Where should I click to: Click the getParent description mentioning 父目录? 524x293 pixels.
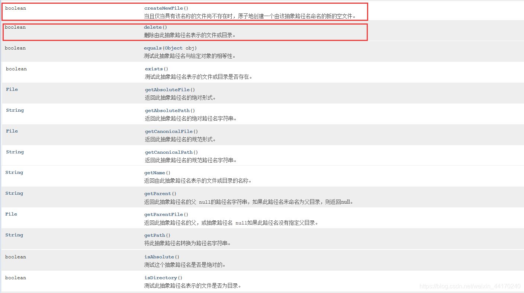(249, 202)
